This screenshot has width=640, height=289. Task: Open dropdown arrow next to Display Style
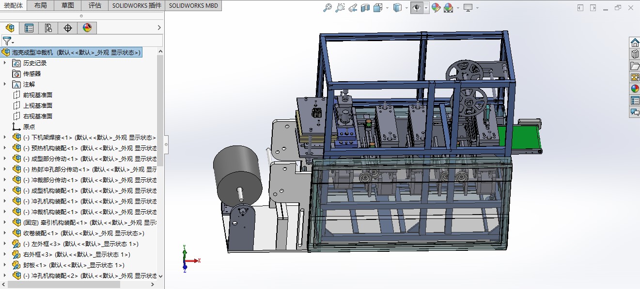click(406, 8)
